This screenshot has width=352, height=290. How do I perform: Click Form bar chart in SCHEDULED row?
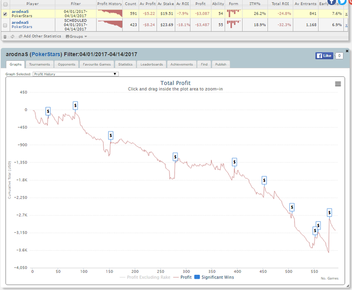[233, 24]
